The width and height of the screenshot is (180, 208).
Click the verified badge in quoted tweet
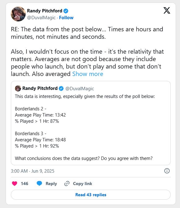[x=61, y=88]
